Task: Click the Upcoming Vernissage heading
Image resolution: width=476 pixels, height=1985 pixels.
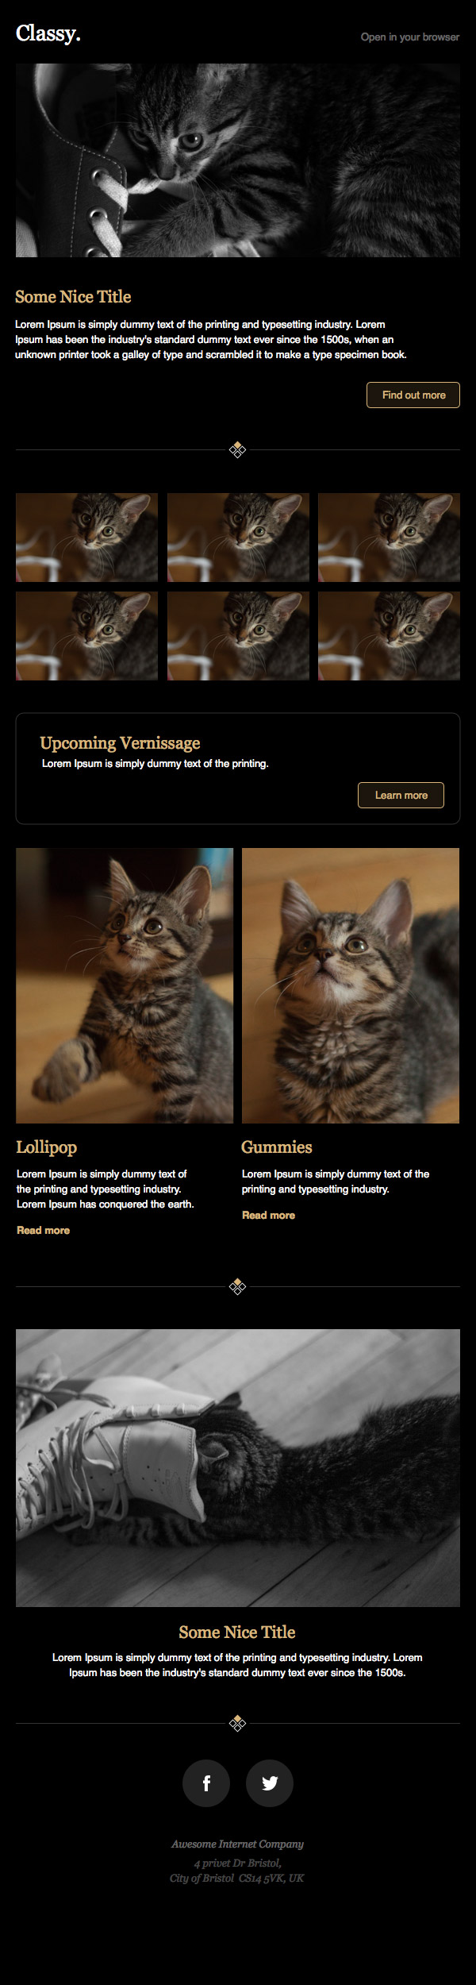Action: [x=120, y=743]
